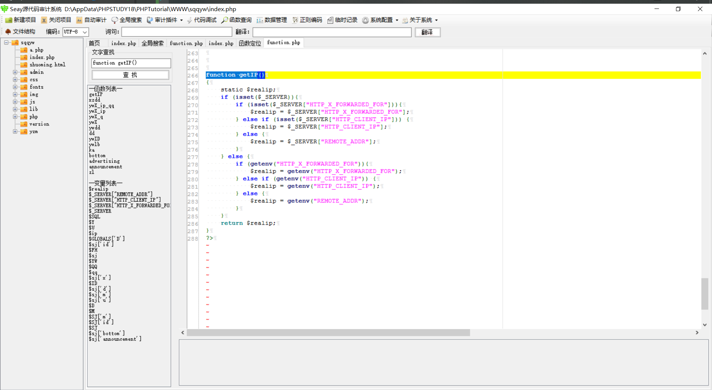Expand the js folder node
The image size is (712, 390).
coord(15,102)
